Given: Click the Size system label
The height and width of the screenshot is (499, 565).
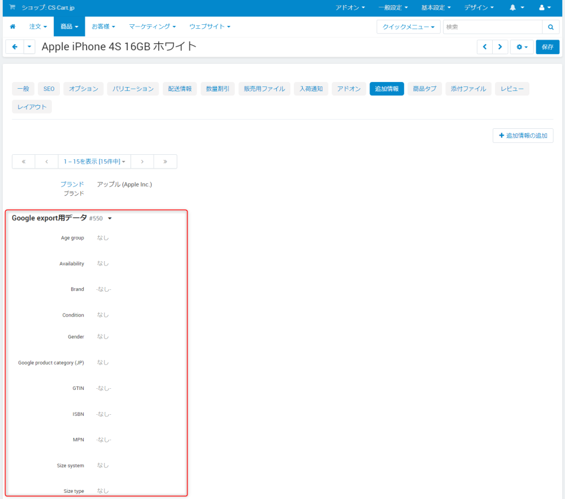Looking at the screenshot, I should click(x=70, y=466).
